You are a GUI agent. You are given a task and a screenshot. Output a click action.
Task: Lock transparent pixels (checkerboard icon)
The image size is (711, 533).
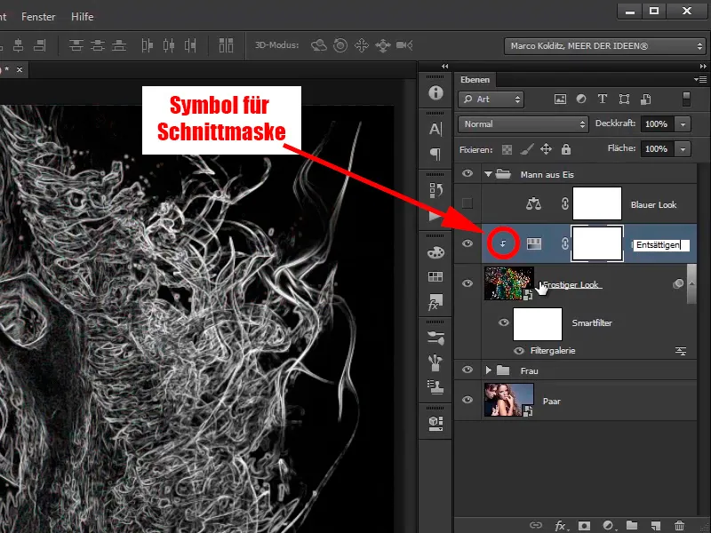point(507,149)
